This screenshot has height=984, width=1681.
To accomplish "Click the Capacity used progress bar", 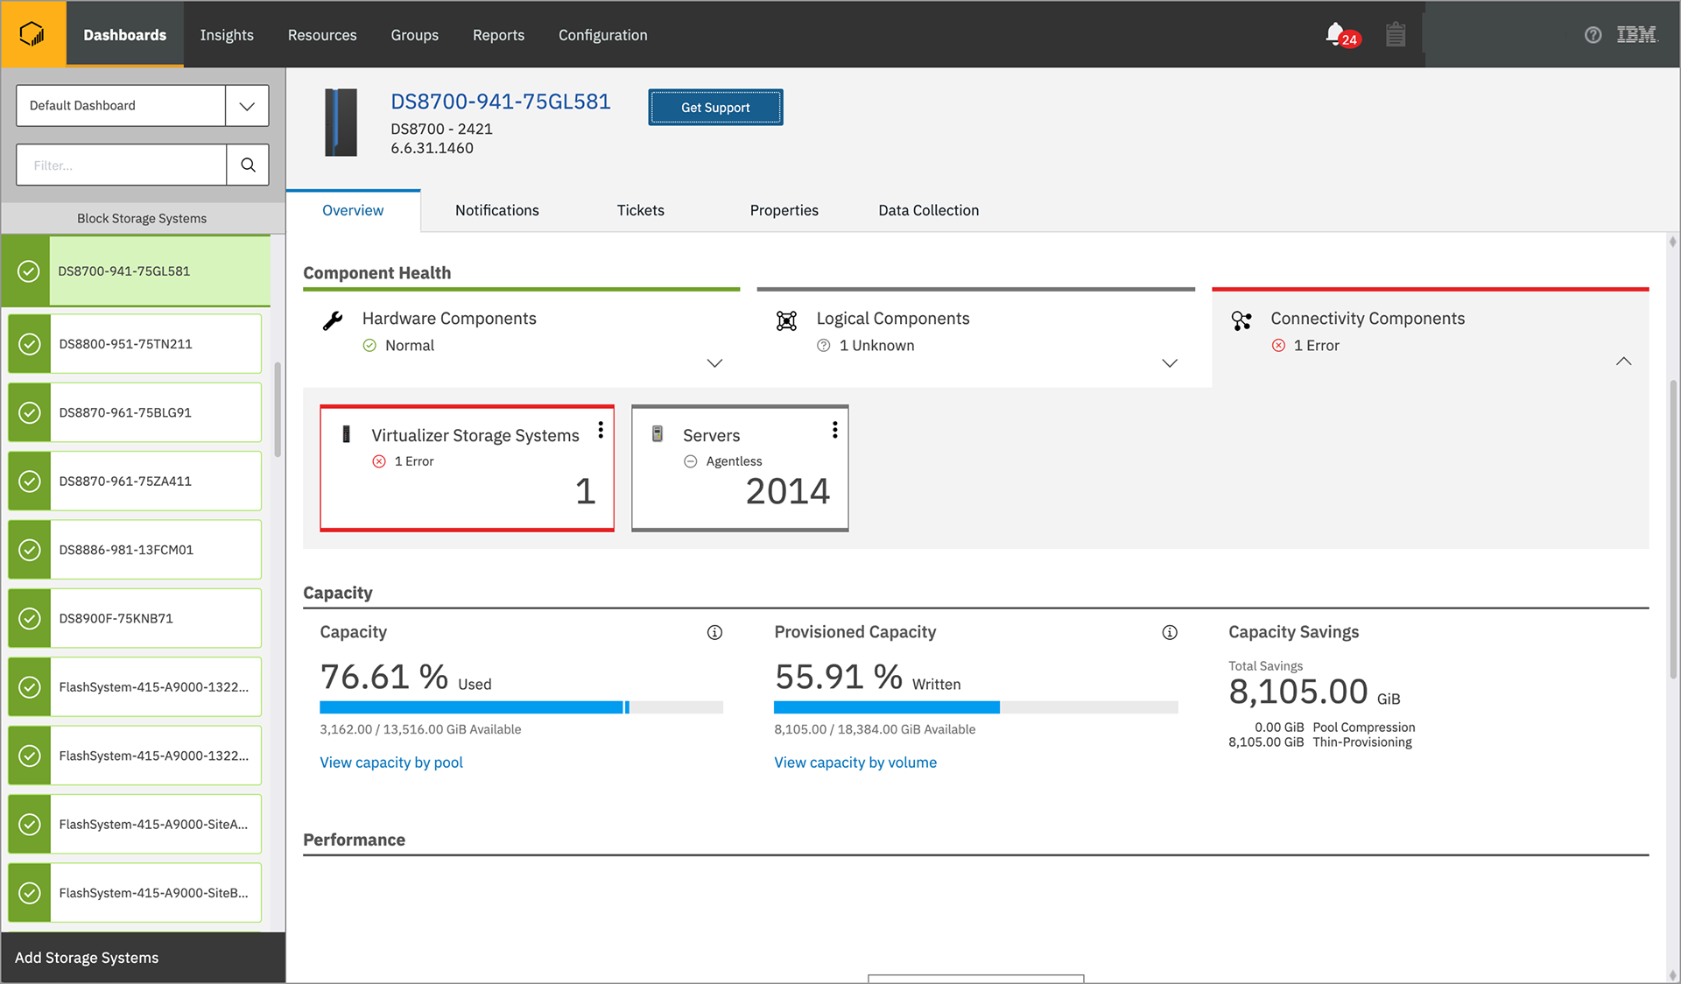I will pos(522,707).
